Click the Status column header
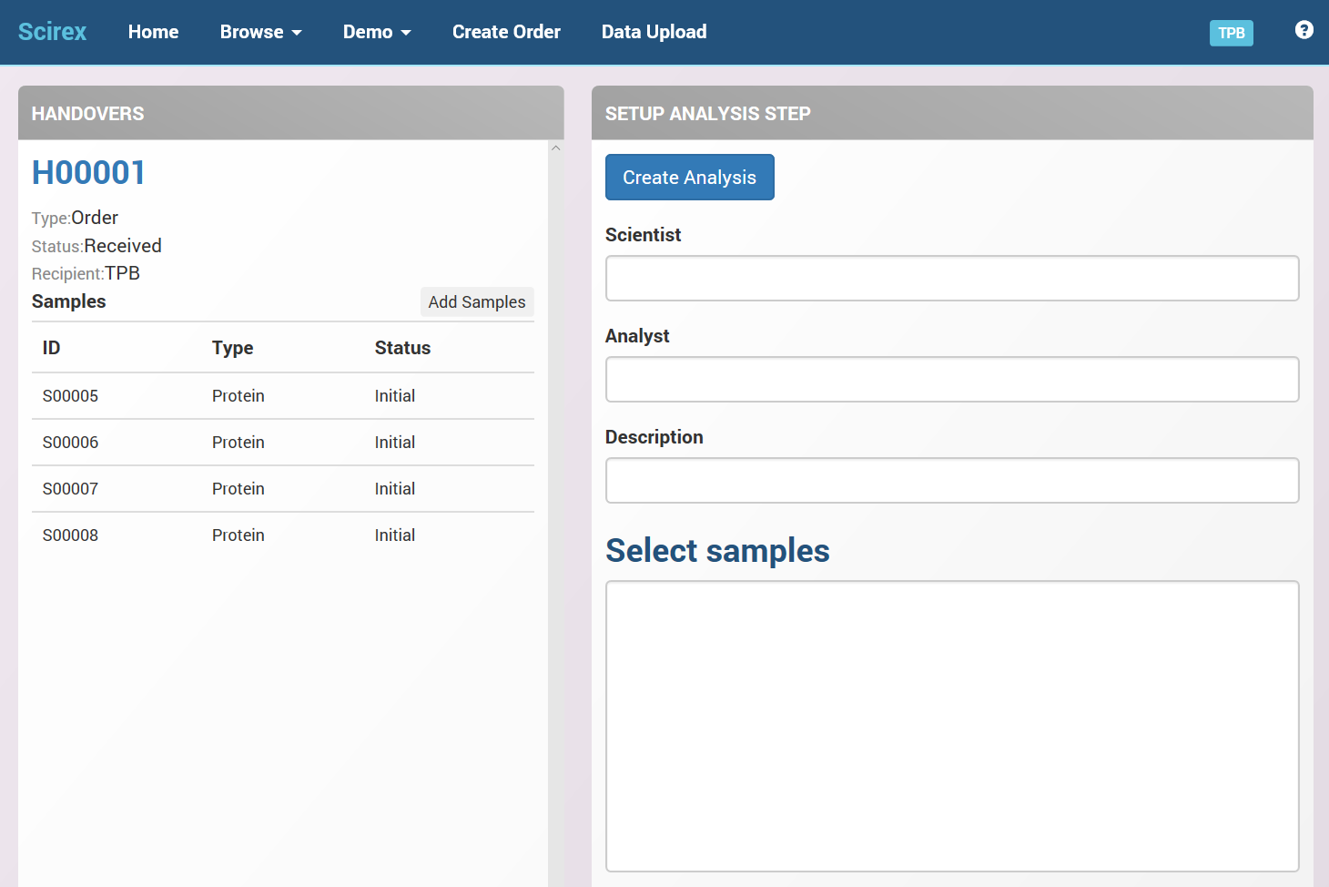Screen dimensions: 1329x887 tap(402, 348)
